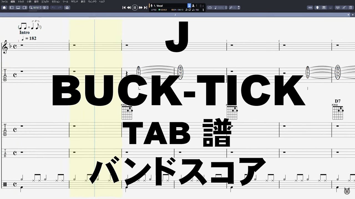The width and height of the screenshot is (355, 199).
Task: Toggle loop playback
Action: pos(210,8)
